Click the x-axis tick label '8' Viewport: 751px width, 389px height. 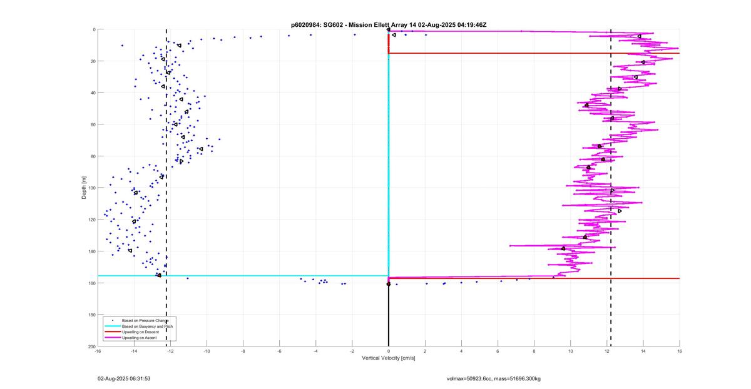[x=534, y=351]
